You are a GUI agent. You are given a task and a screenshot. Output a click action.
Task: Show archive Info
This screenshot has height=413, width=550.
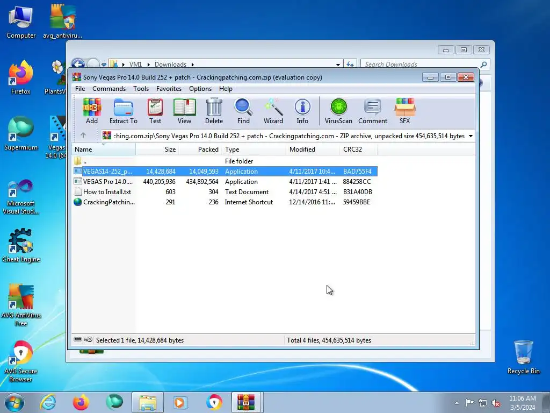point(302,111)
